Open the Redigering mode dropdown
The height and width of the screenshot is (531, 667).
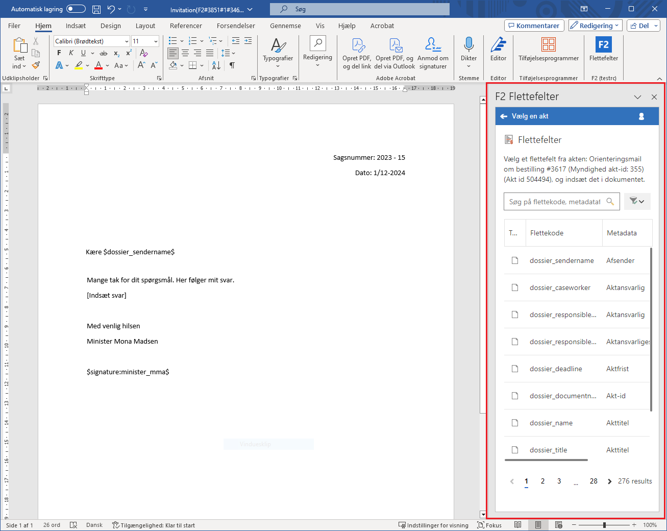click(596, 26)
